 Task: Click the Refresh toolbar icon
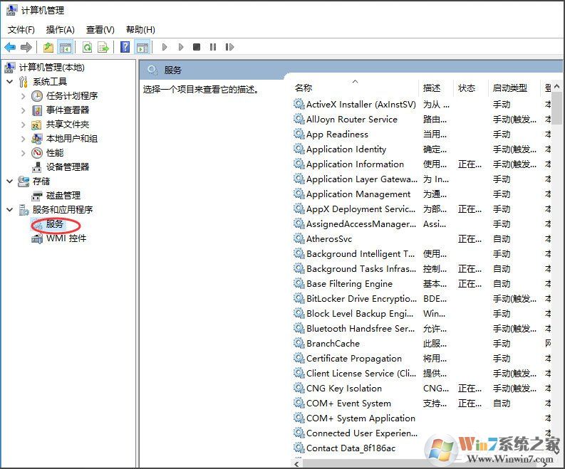click(x=87, y=47)
